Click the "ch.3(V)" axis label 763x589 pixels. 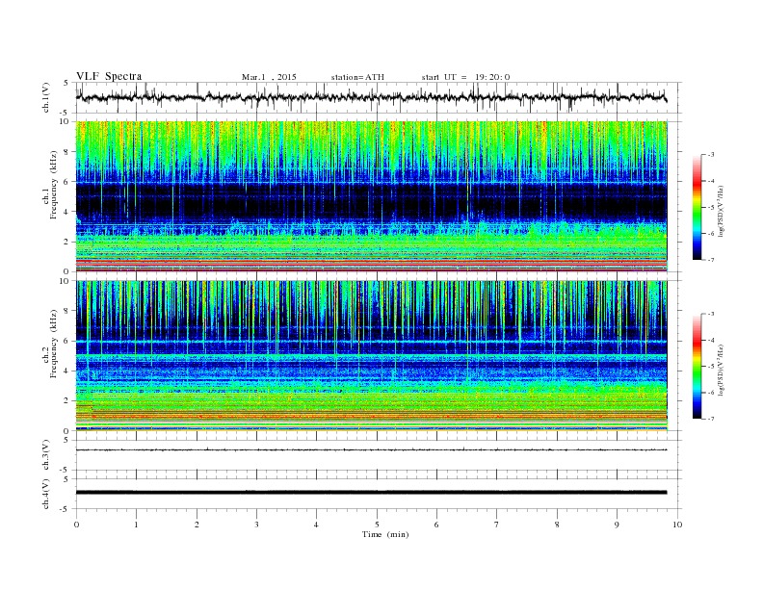click(46, 455)
